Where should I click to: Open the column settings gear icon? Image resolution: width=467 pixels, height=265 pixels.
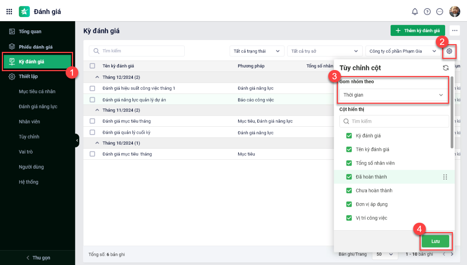point(449,51)
